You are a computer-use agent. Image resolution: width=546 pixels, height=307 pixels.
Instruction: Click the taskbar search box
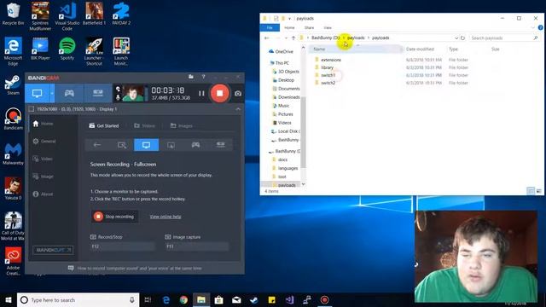click(78, 299)
